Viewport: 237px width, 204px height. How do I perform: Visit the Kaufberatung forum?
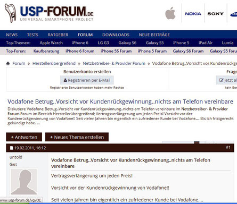point(46,51)
